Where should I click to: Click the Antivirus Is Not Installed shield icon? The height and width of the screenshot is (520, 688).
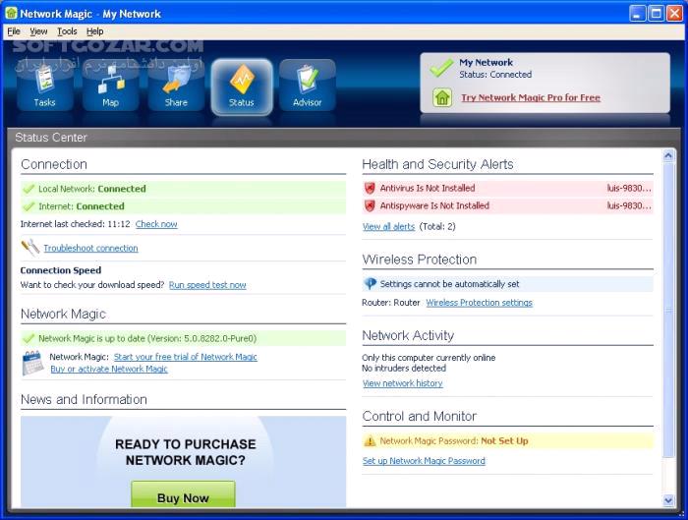coord(370,189)
